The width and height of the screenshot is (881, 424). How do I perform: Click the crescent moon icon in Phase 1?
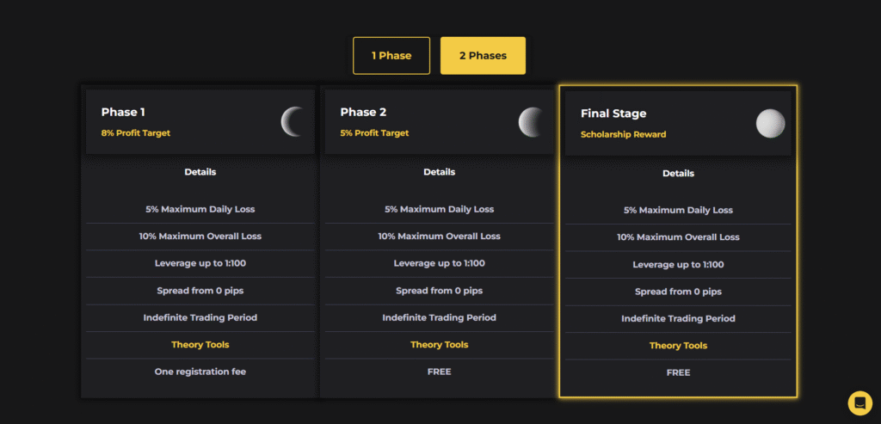tap(293, 121)
